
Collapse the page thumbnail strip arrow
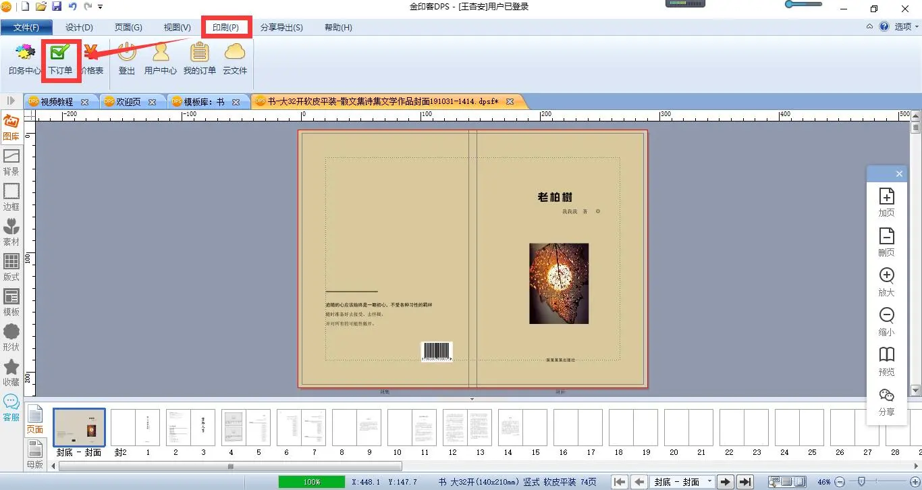tap(472, 399)
